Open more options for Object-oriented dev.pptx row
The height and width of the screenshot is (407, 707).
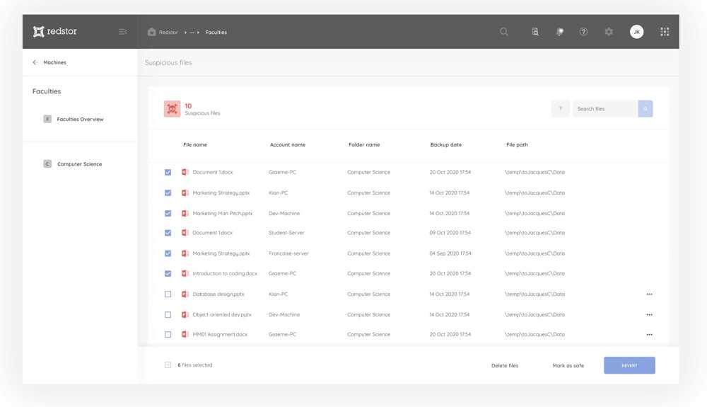[x=649, y=315]
